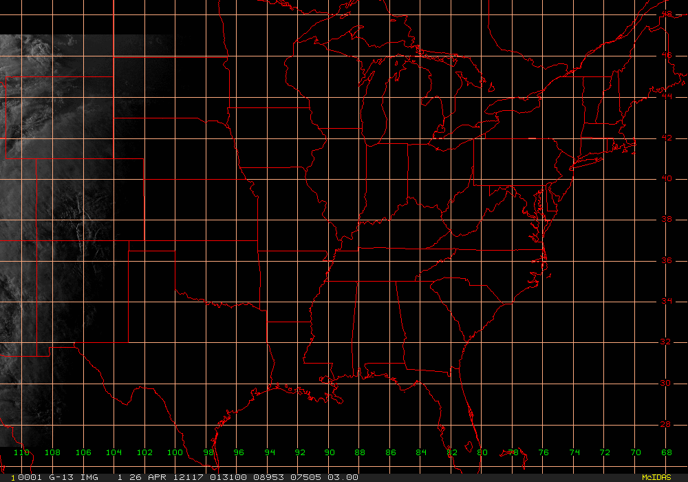Click the 32 latitude label

[665, 342]
